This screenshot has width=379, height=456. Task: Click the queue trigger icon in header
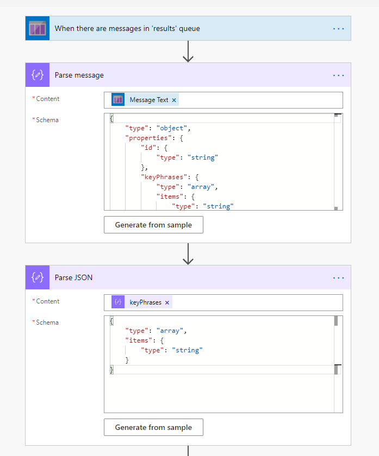[x=38, y=28]
